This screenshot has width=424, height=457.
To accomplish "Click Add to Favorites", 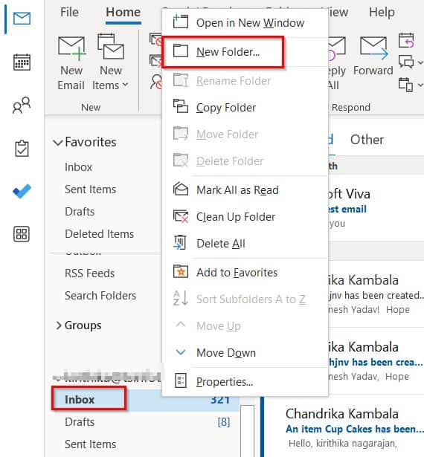I will (x=245, y=273).
